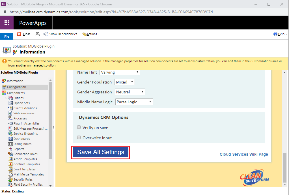
Task: Click the Plug-in Assemblies icon
Action: tap(10, 123)
